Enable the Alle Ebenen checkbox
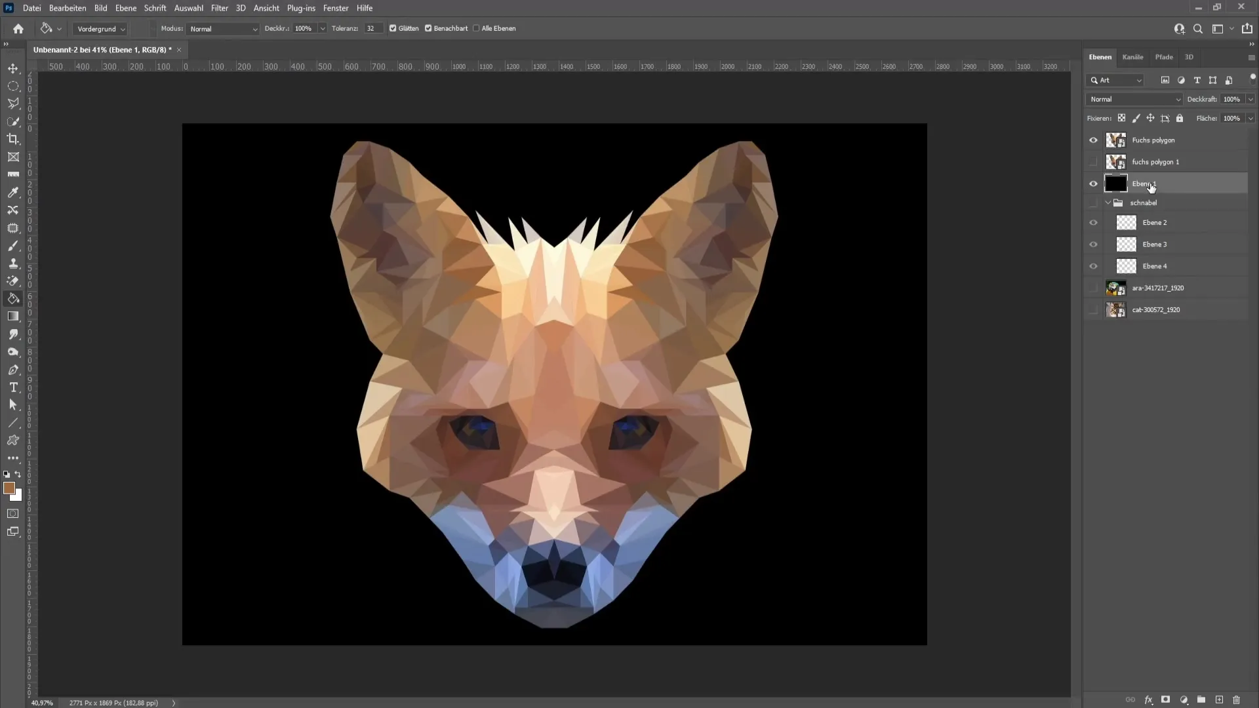 [x=478, y=29]
